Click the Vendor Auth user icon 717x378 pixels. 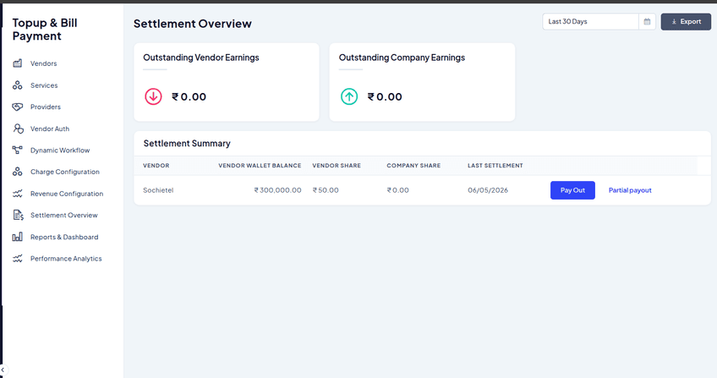18,129
